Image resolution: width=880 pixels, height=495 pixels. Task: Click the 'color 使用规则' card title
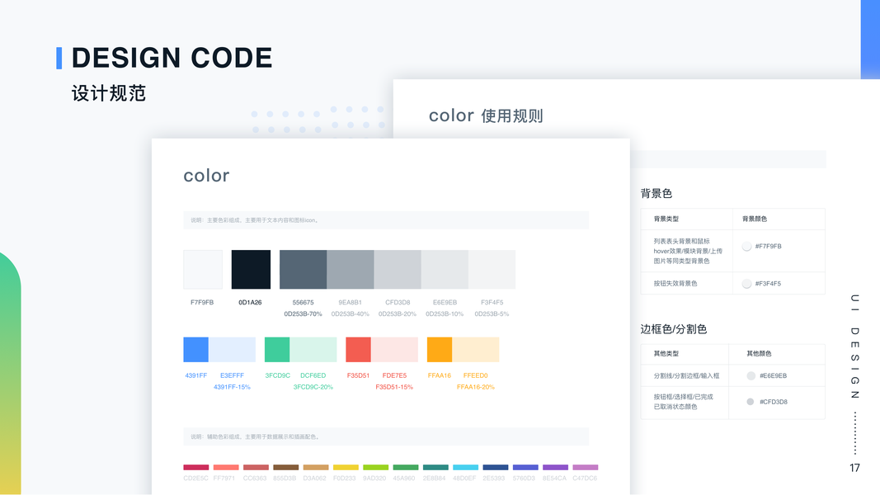click(x=486, y=115)
